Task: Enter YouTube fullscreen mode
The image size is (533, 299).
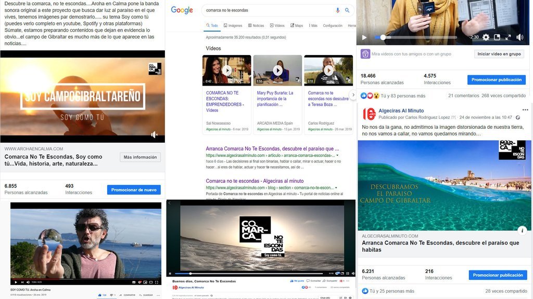Action: coord(157,282)
